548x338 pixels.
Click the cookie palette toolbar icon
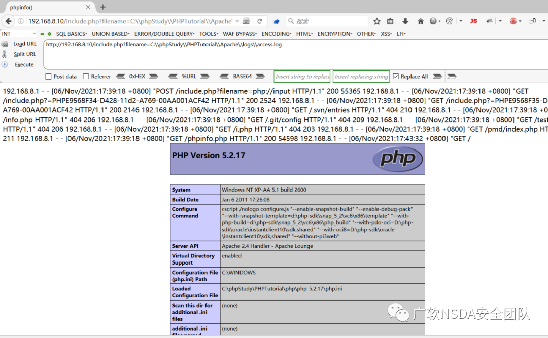(x=450, y=21)
